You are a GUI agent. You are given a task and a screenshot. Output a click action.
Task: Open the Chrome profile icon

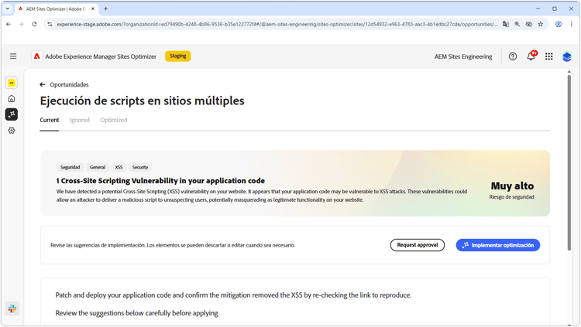(559, 24)
